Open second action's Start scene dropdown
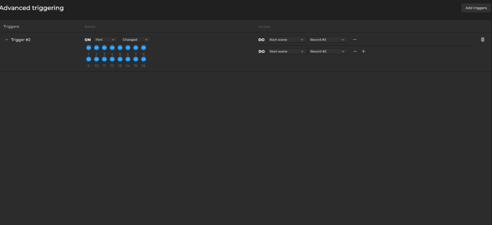Image resolution: width=492 pixels, height=225 pixels. pyautogui.click(x=286, y=51)
